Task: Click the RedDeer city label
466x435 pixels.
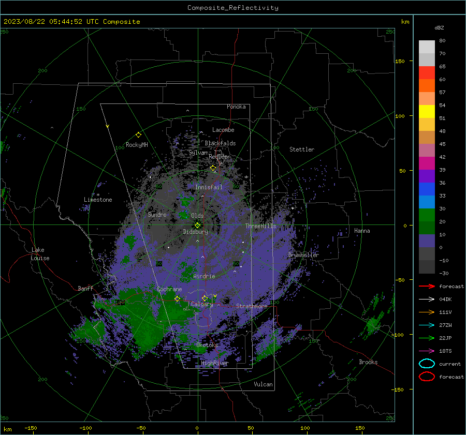Action: [220, 157]
